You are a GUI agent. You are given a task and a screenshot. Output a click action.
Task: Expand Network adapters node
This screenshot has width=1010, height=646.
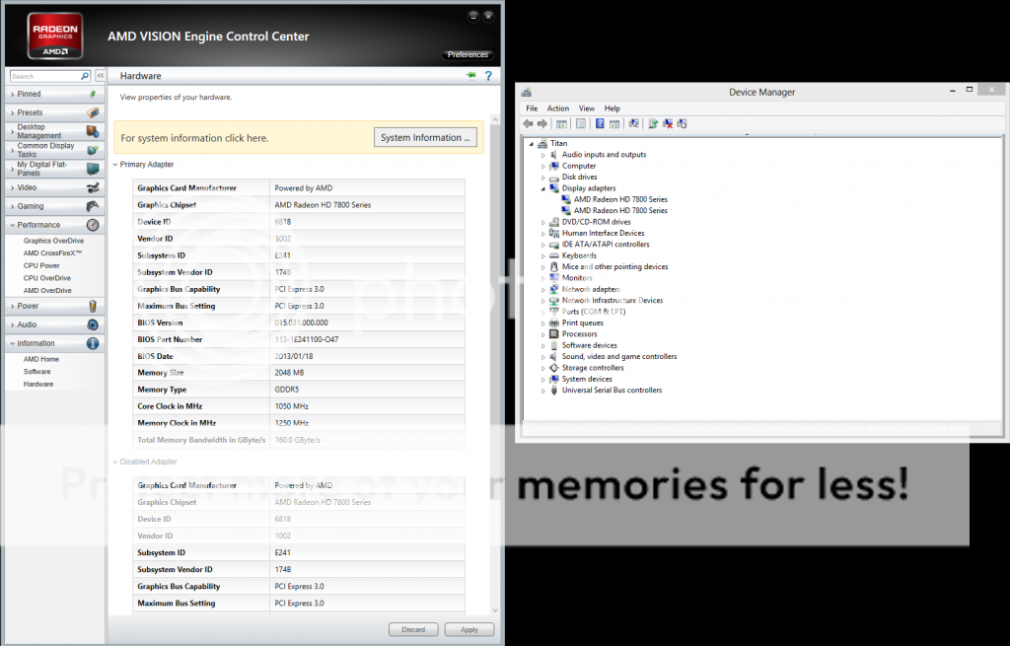[543, 290]
